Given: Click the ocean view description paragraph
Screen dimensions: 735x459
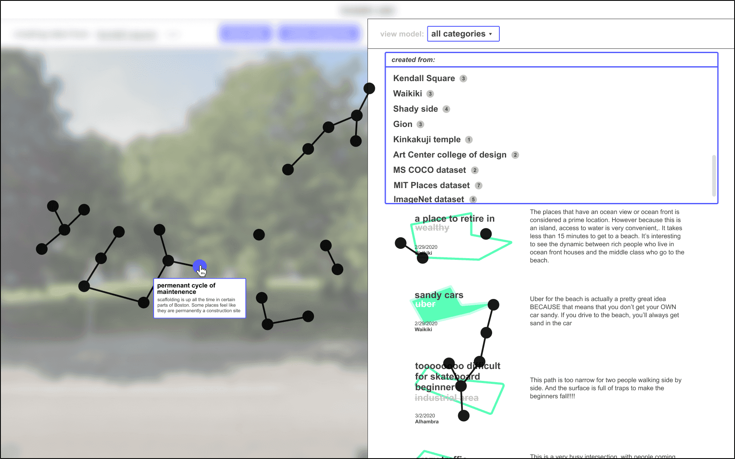Looking at the screenshot, I should (x=607, y=236).
